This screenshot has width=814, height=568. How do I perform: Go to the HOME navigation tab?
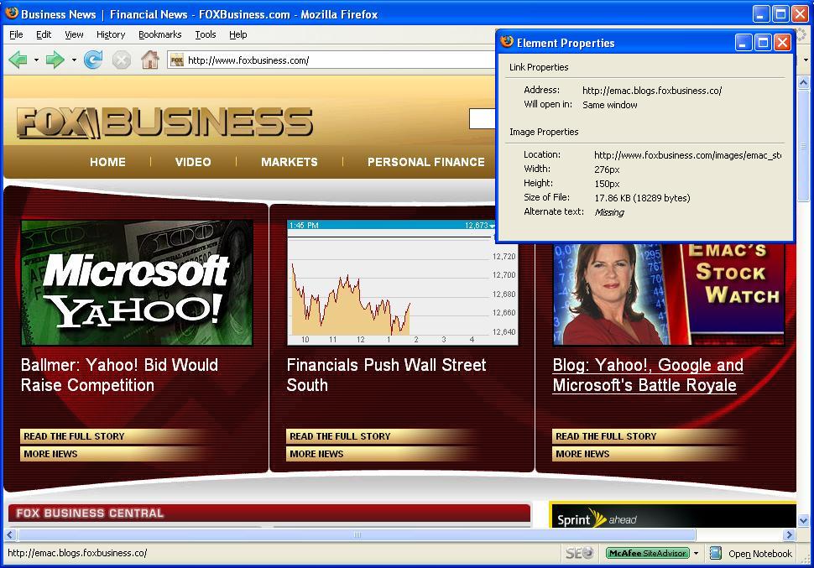tap(107, 162)
